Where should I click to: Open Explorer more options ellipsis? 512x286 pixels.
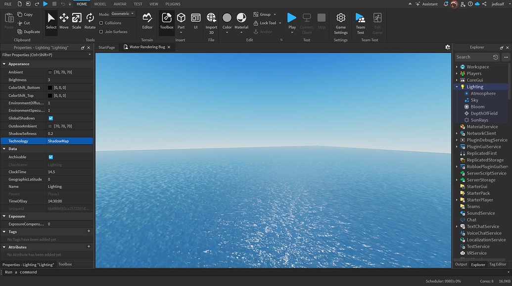[506, 57]
